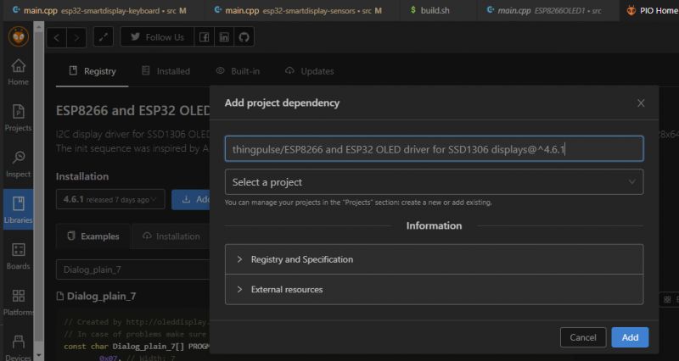Image resolution: width=679 pixels, height=361 pixels.
Task: Click the Facebook icon in toolbar
Action: click(x=205, y=37)
